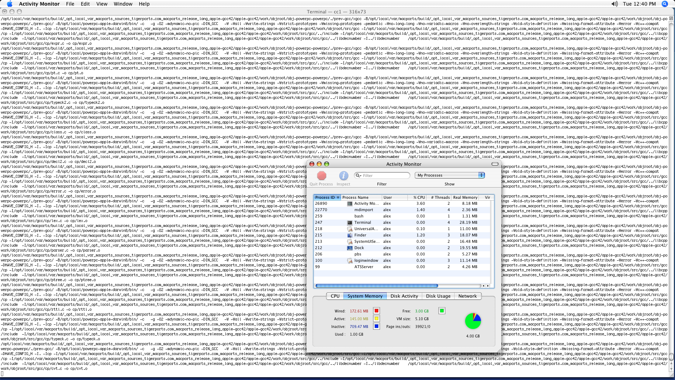Select the UniversalAccess process icon

350,229
